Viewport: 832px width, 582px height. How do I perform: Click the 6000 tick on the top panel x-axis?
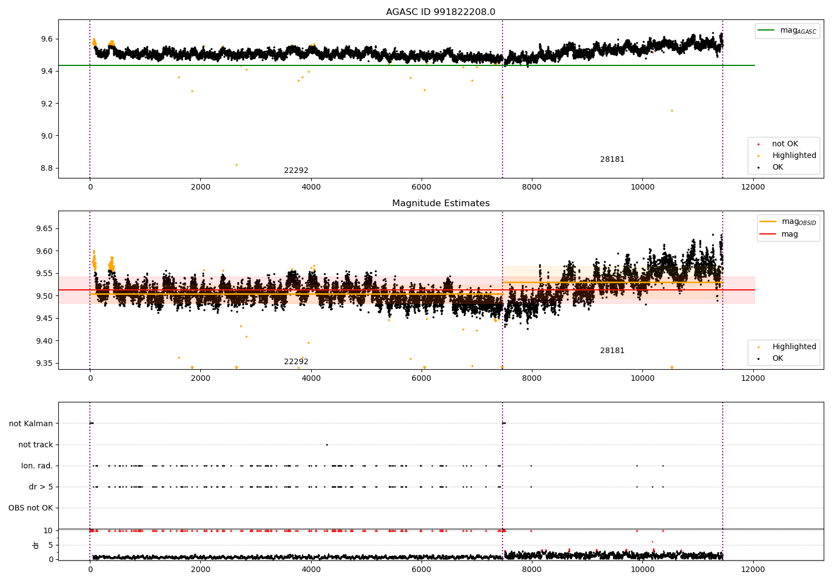421,187
